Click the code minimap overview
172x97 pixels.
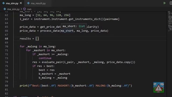[x=170, y=22]
